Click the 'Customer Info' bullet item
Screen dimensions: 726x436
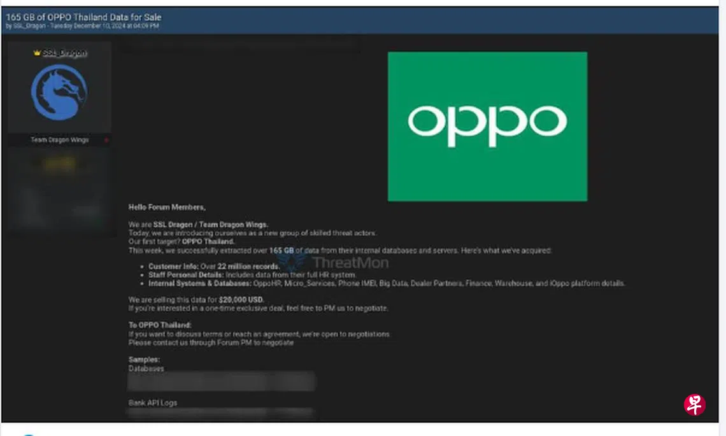point(214,266)
